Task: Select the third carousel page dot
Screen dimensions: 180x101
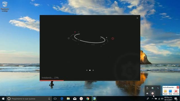Action: (93, 70)
